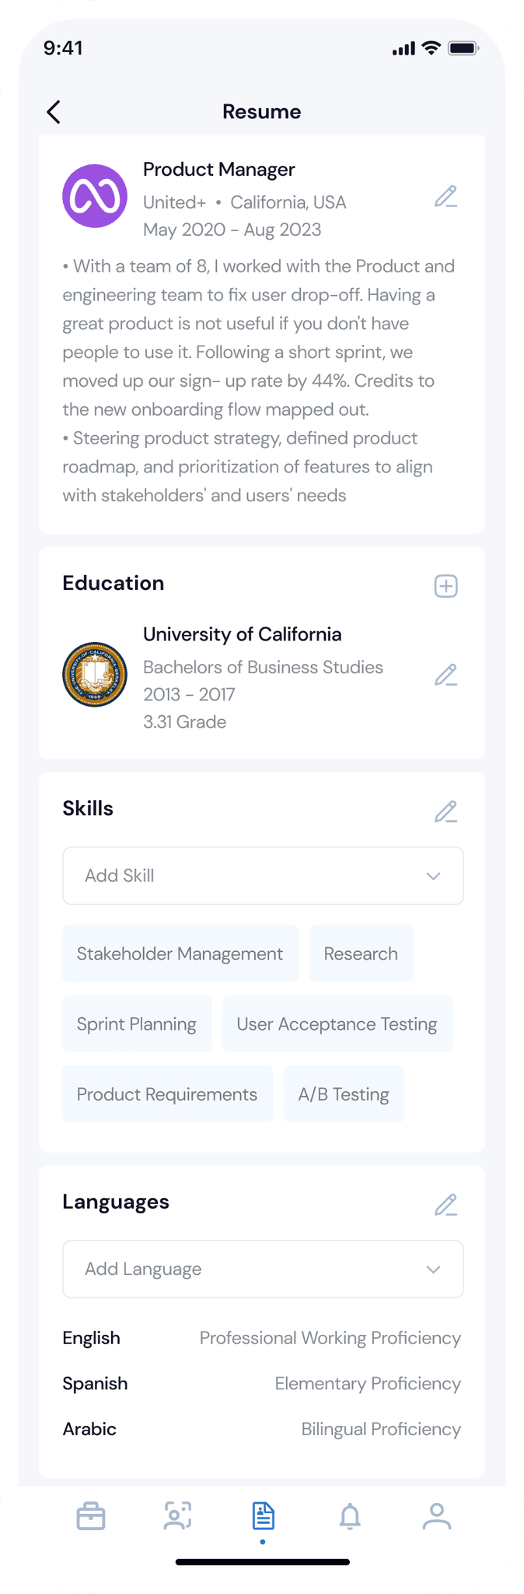
Task: Go back using the left arrow
Action: coord(53,112)
